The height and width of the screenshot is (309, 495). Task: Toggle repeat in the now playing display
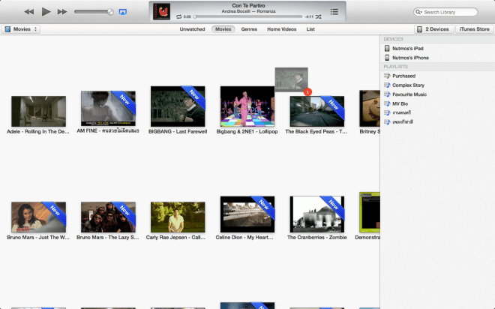[178, 16]
